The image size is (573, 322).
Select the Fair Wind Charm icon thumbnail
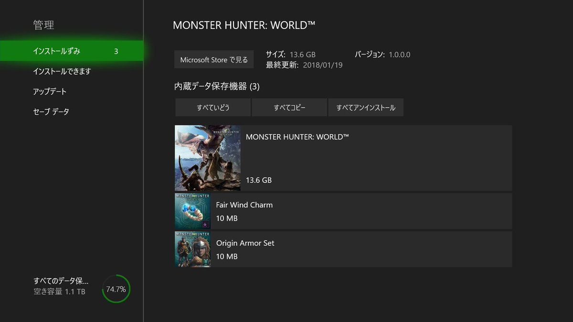pos(192,211)
